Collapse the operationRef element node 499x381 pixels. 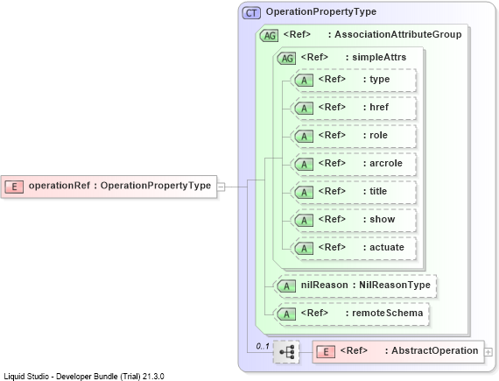point(221,187)
